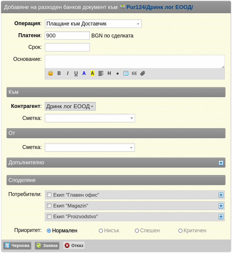The width and height of the screenshot is (232, 253).
Task: Apply italic formatting in the editor toolbar
Action: pos(68,73)
